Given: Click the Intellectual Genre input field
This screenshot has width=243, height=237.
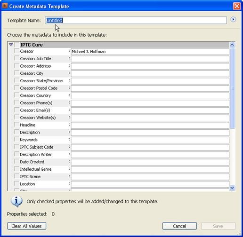Looking at the screenshot, I should coord(150,170).
